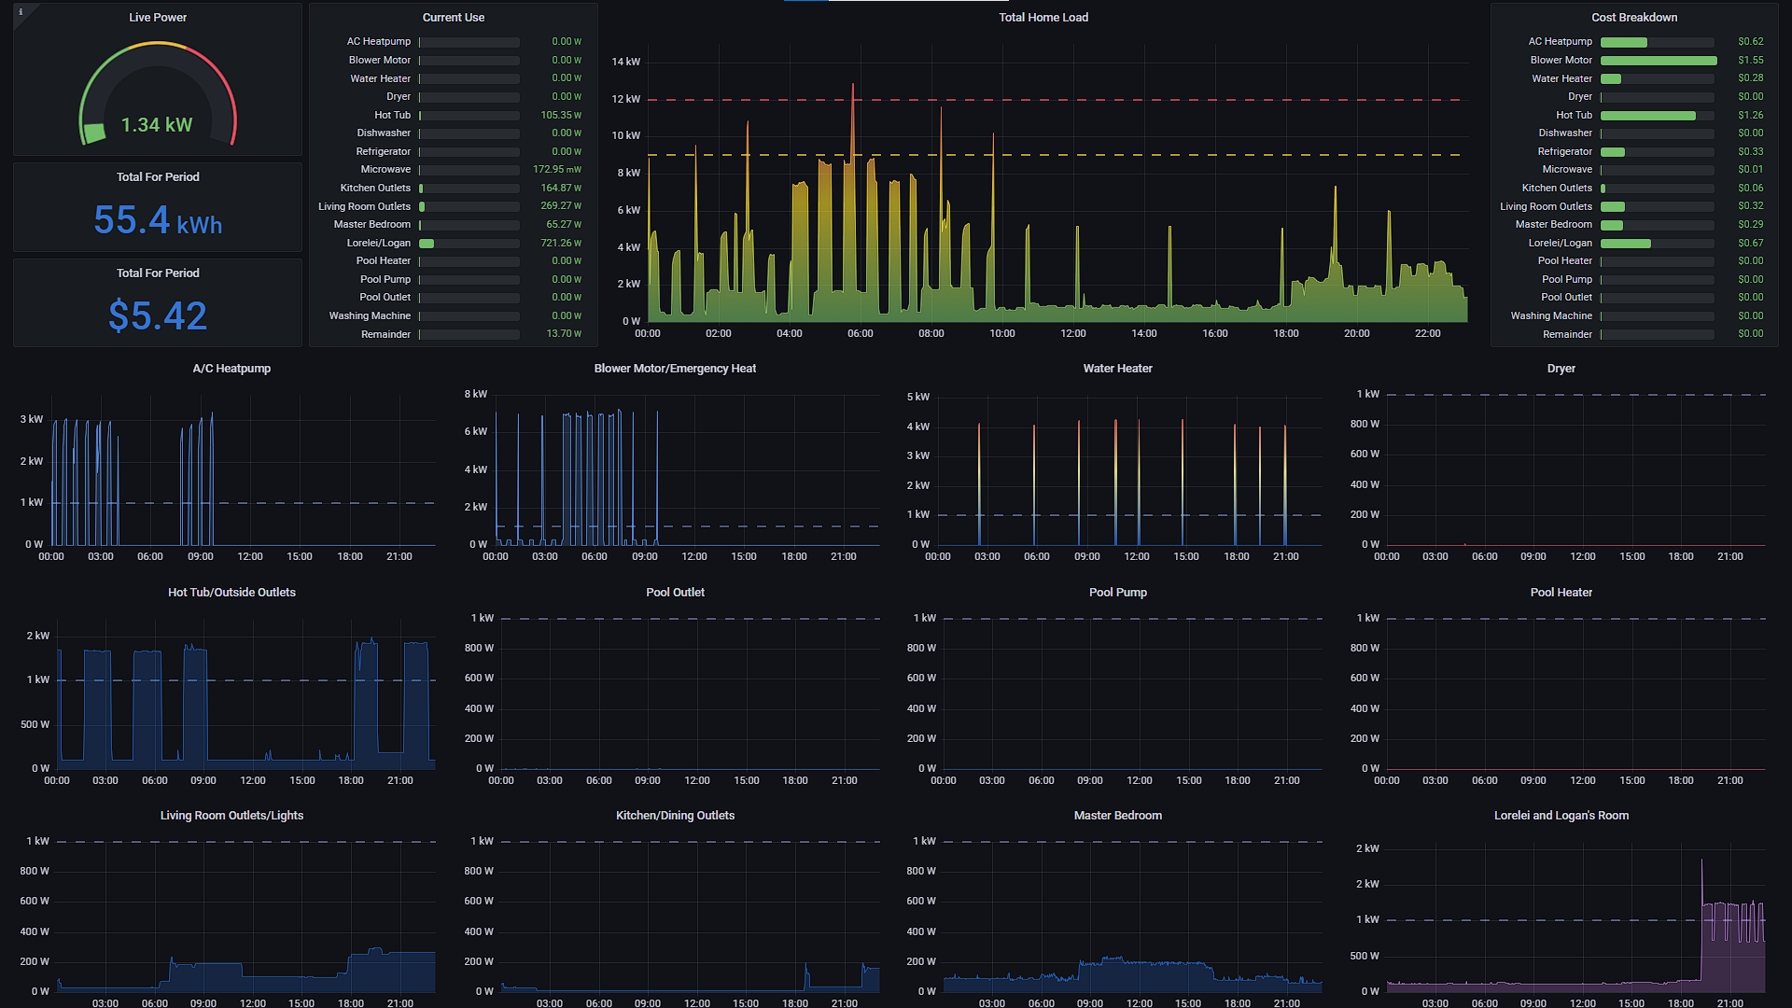
Task: Open the Water Heater graph panel menu
Action: click(1117, 369)
